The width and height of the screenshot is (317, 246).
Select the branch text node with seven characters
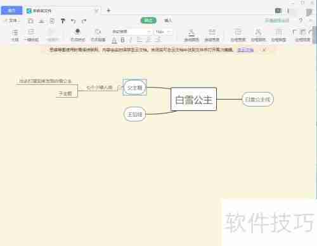[100, 87]
